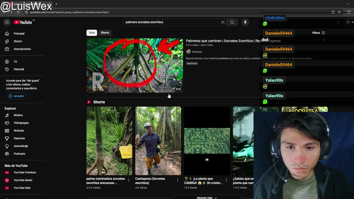354x199 pixels.
Task: Open the Filtros filter options
Action: pyautogui.click(x=319, y=33)
